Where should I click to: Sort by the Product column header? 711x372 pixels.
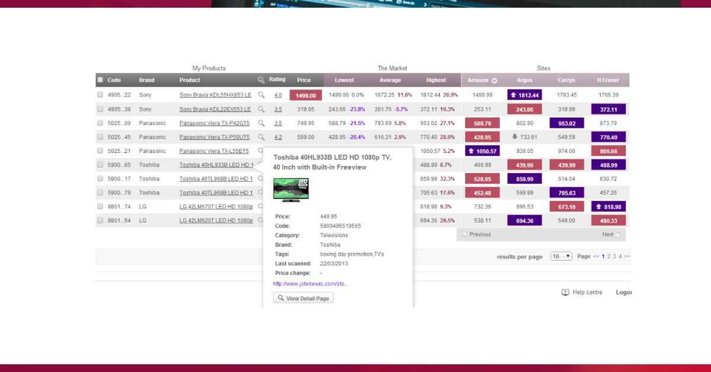point(190,80)
